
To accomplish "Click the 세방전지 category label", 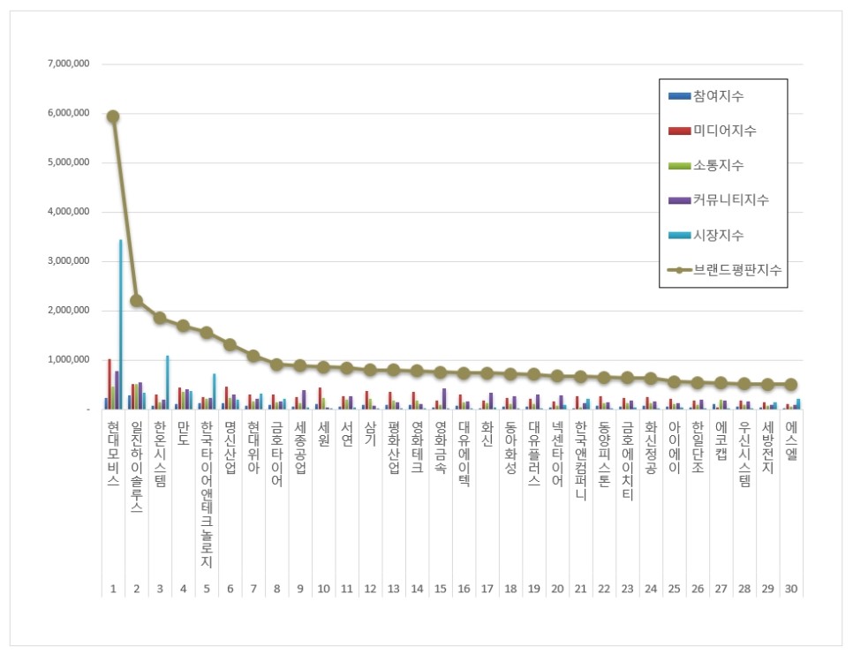I will coord(768,447).
